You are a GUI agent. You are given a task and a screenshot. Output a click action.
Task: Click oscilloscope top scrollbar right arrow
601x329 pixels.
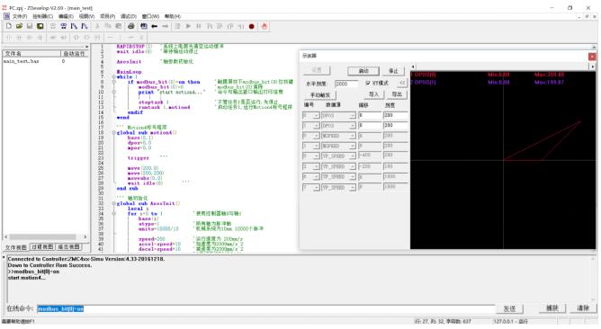tap(593, 67)
